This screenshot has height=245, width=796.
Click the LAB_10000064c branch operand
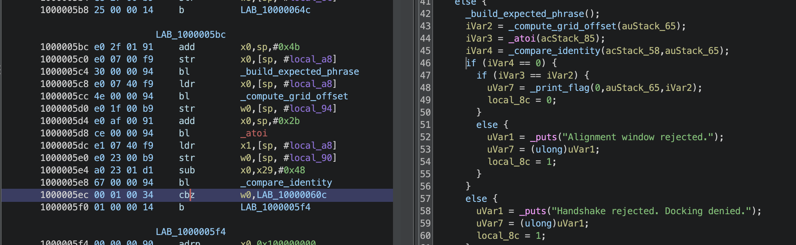tap(275, 10)
